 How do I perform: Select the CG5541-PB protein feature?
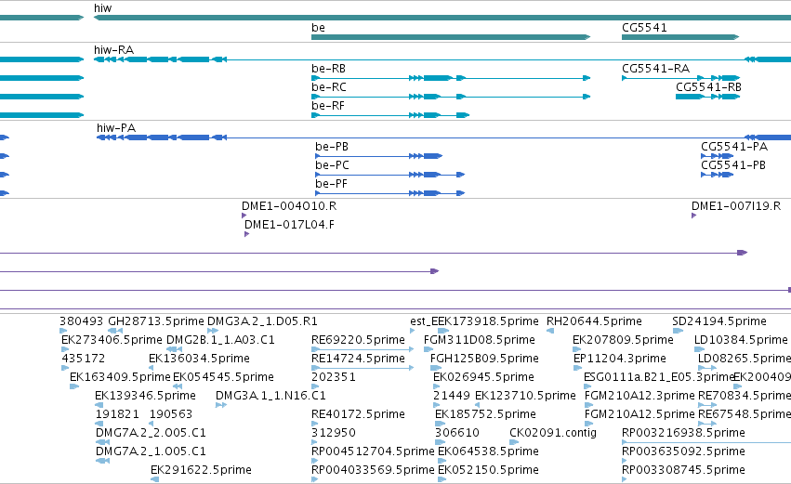[x=717, y=175]
